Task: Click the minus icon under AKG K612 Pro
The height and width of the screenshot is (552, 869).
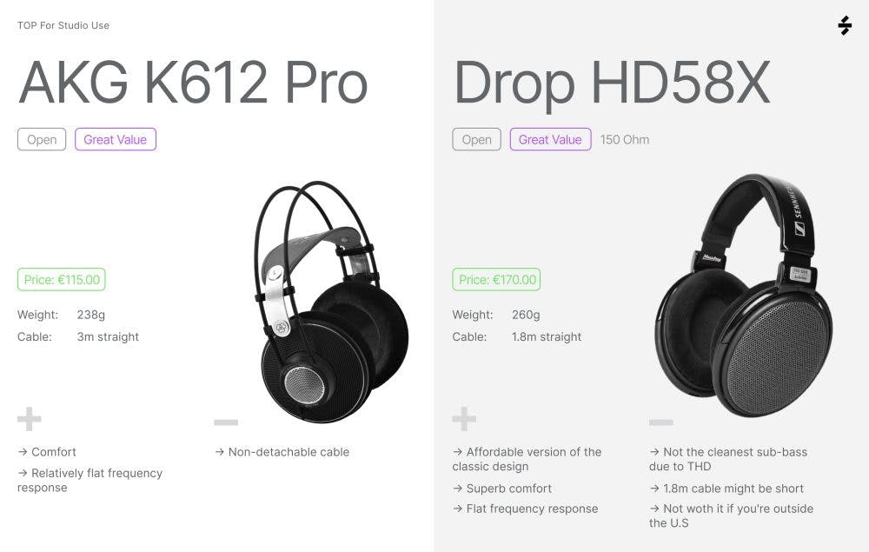Action: [226, 422]
